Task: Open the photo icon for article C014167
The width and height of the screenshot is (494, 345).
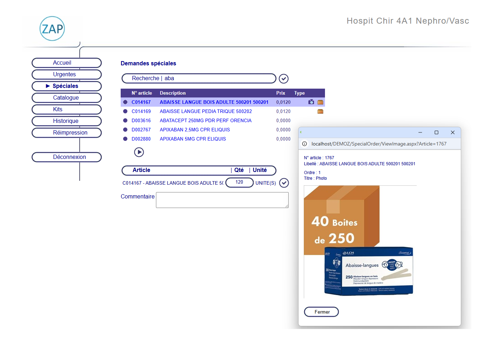Action: (311, 102)
